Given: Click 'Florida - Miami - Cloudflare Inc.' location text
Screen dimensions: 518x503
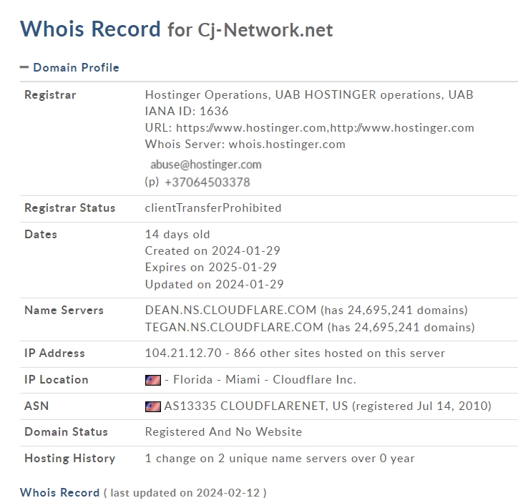Looking at the screenshot, I should (x=265, y=379).
